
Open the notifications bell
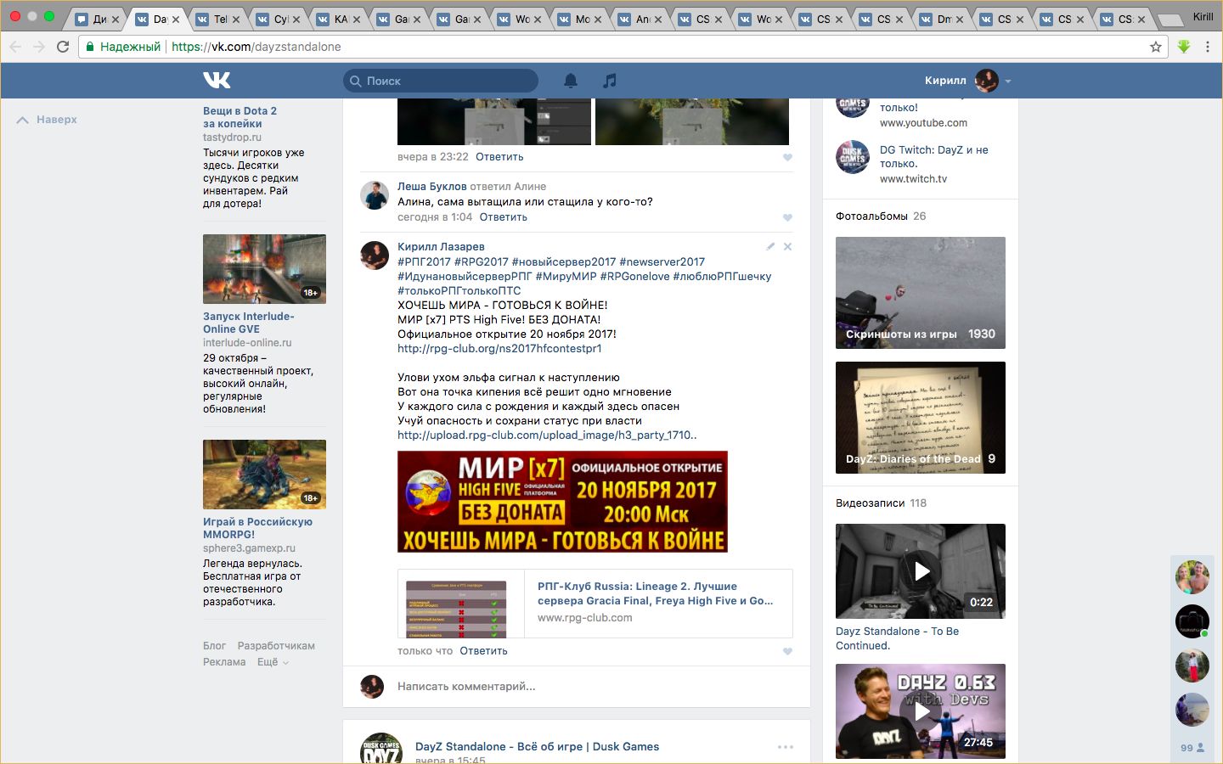[571, 81]
